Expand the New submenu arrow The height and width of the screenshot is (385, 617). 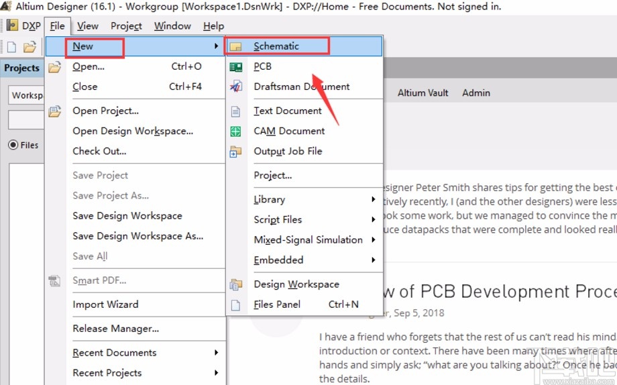216,46
